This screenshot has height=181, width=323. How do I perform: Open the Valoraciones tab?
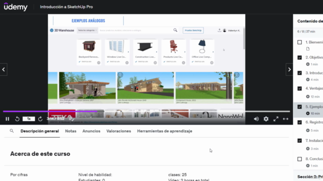pyautogui.click(x=119, y=131)
